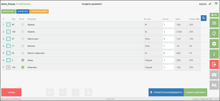Click the version text v.1.0.11-16
This screenshot has width=220, height=101.
[x=110, y=99]
